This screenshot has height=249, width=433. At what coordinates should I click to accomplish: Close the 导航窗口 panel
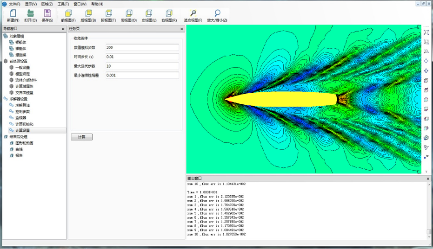(63, 29)
